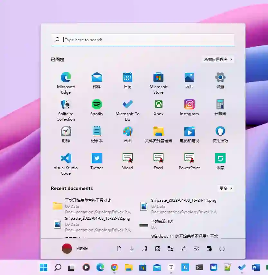The width and height of the screenshot is (268, 275).
Task: Open Microsoft To Do pinned app
Action: click(127, 110)
